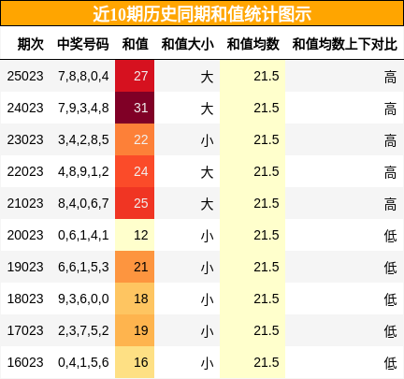Click the red sum cell '27'
The image size is (404, 379).
[135, 76]
